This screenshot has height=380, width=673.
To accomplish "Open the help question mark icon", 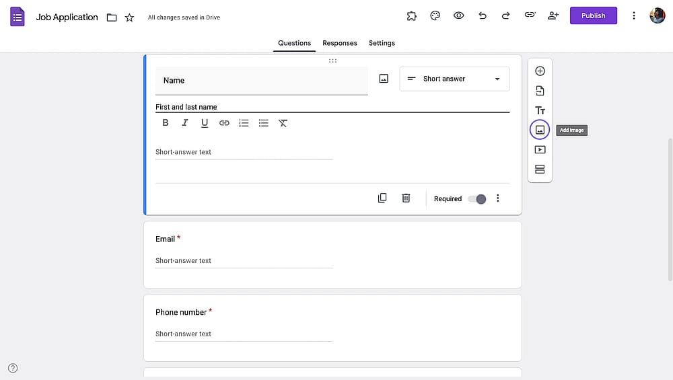I will (13, 368).
